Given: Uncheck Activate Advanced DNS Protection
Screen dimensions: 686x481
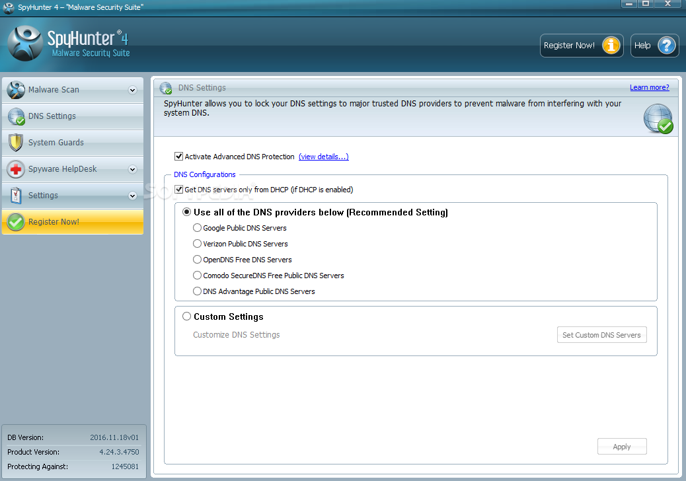Looking at the screenshot, I should pyautogui.click(x=178, y=156).
